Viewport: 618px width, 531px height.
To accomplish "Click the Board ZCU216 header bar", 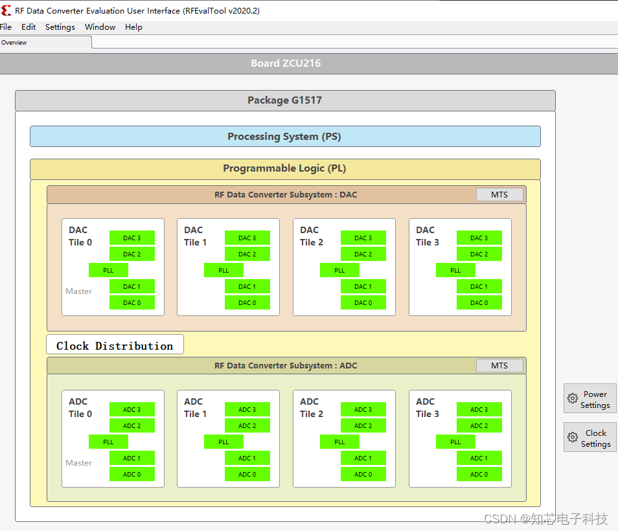I will [x=309, y=63].
